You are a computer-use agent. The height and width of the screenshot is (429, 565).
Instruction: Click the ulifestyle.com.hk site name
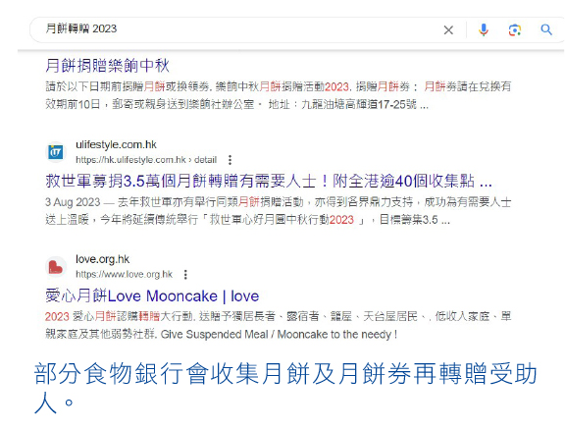point(116,145)
